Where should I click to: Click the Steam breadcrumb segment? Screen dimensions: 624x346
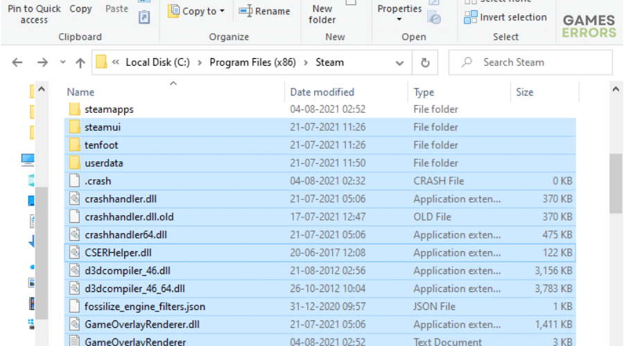point(329,62)
